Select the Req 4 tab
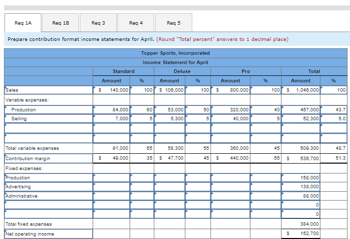This screenshot has width=350, height=239. [136, 23]
